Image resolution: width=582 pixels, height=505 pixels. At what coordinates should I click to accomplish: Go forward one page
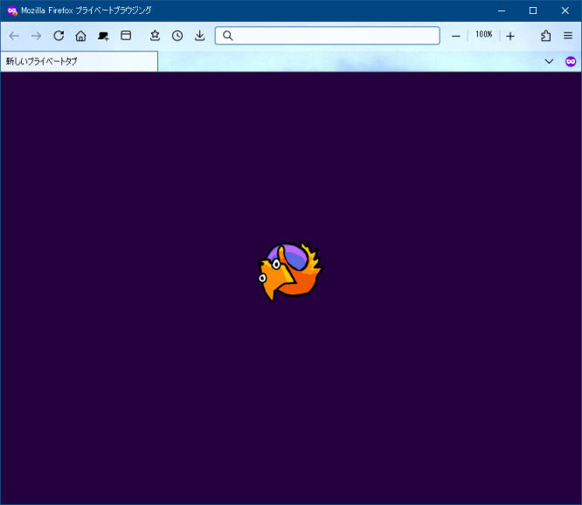click(x=37, y=36)
